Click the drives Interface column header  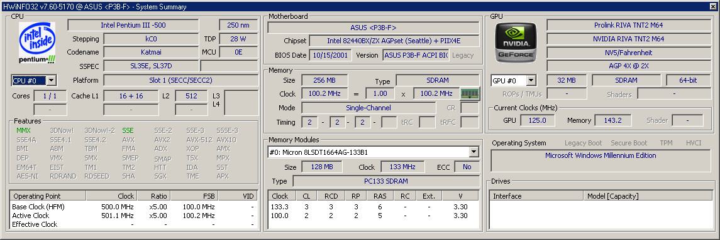point(537,196)
